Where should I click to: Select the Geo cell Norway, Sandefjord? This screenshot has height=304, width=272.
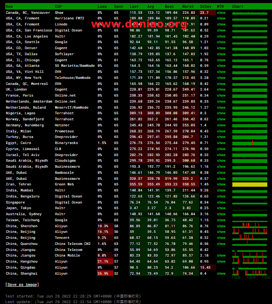pyautogui.click(x=25, y=119)
